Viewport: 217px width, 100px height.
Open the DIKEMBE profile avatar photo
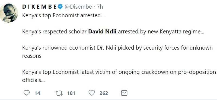pos(9,13)
